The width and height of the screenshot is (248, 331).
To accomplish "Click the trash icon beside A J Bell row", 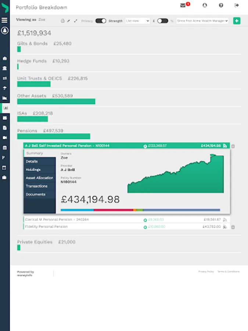I will (x=233, y=146).
